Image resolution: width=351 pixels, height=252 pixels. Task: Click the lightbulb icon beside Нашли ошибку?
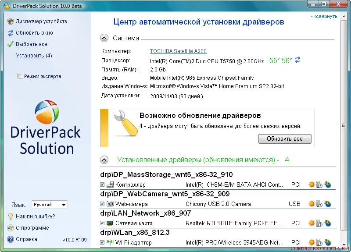[11, 216]
